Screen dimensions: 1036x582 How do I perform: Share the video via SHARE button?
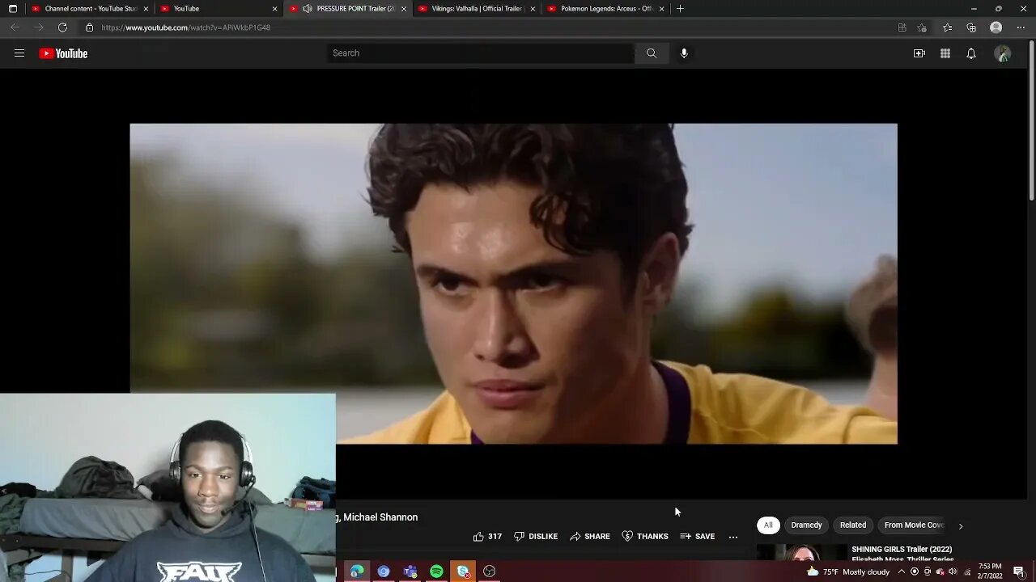[x=590, y=536]
